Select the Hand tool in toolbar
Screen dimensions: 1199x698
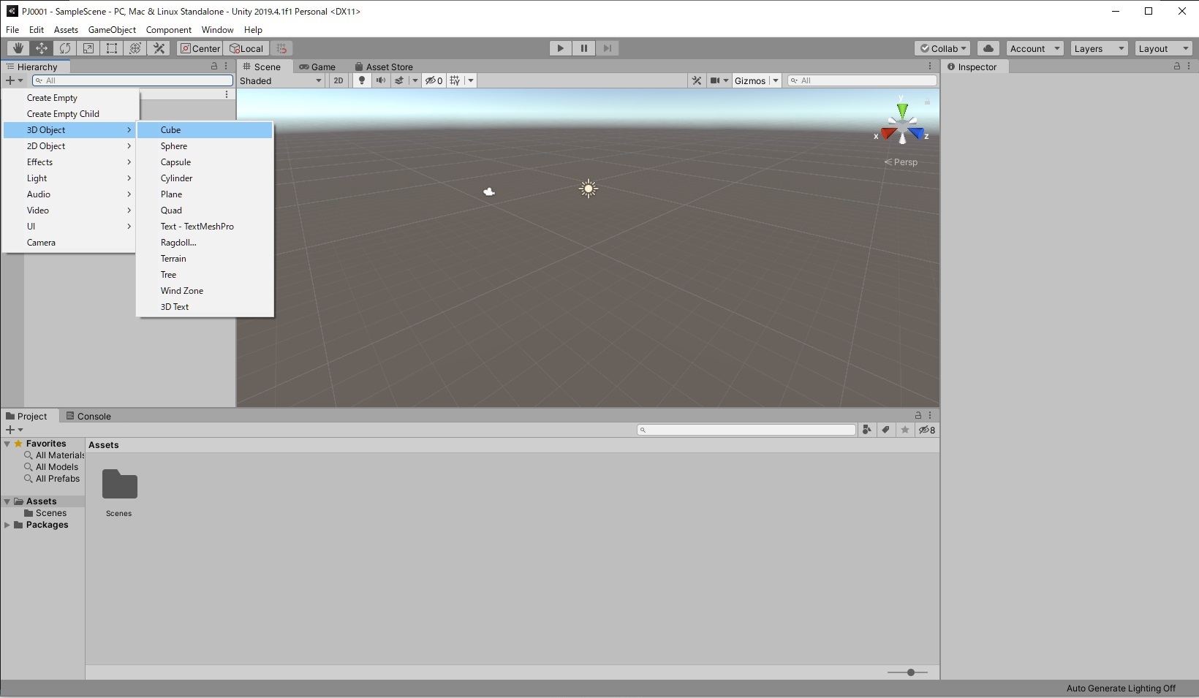coord(18,48)
